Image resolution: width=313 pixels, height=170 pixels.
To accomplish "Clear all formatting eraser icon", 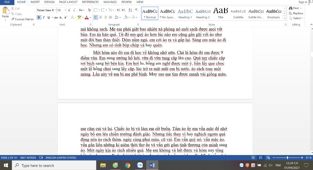I will (90, 10).
